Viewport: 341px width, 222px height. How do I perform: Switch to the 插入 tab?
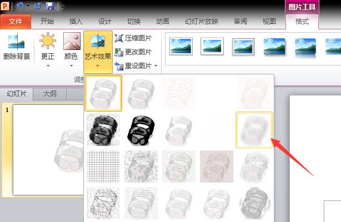point(76,22)
